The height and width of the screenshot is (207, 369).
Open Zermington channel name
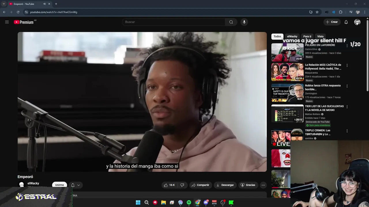311,93
